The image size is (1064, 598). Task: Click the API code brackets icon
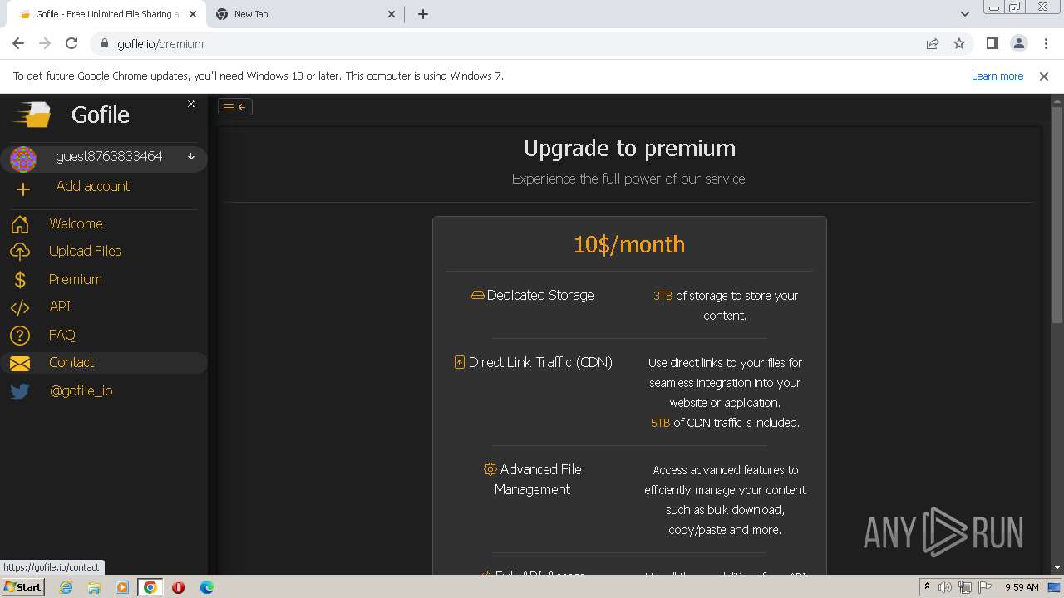point(20,308)
